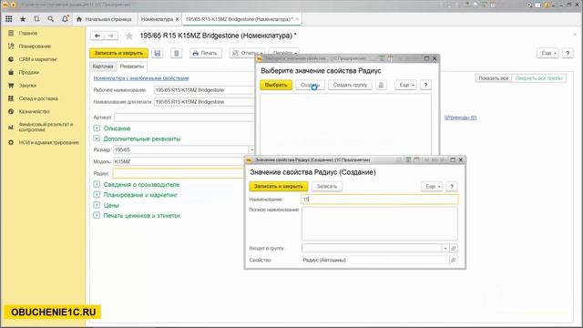Image resolution: width=583 pixels, height=328 pixels.
Task: Click Наименование field containing 15
Action: coord(380,200)
